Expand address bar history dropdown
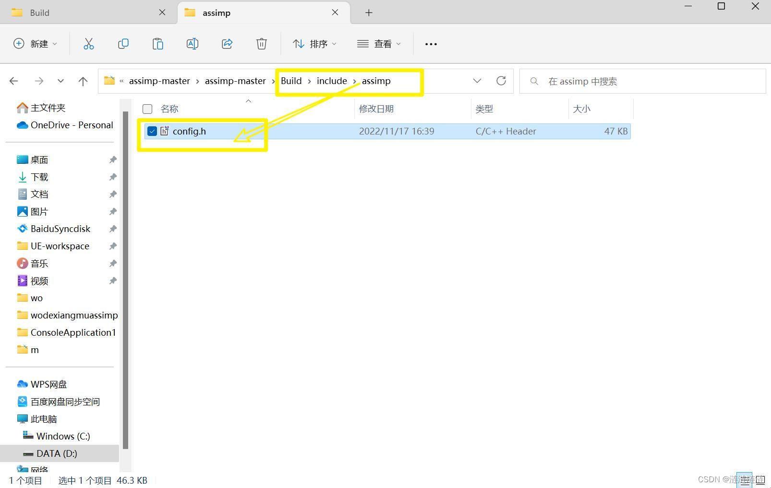The width and height of the screenshot is (771, 488). tap(477, 81)
